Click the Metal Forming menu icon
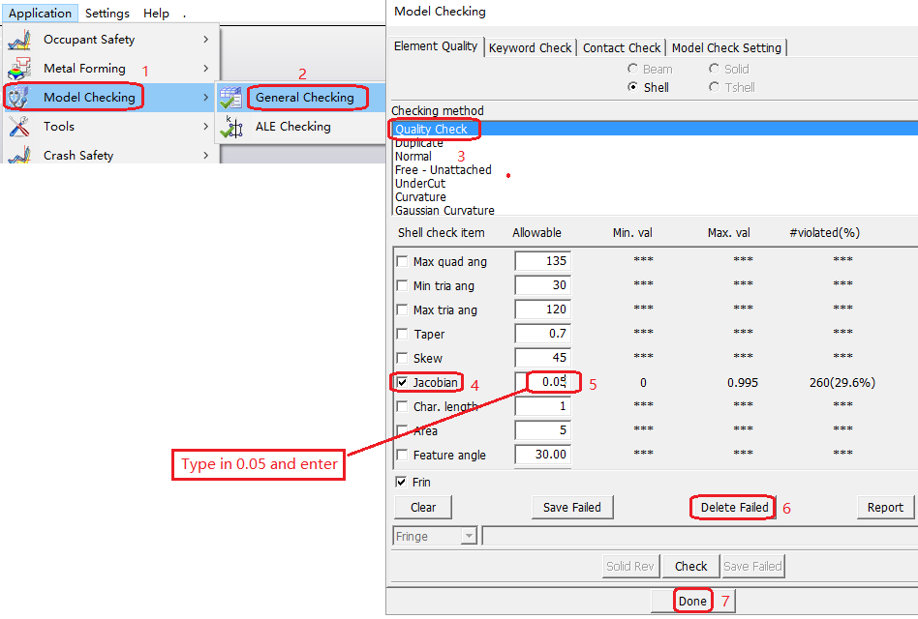Screen dimensions: 918x619 point(19,69)
